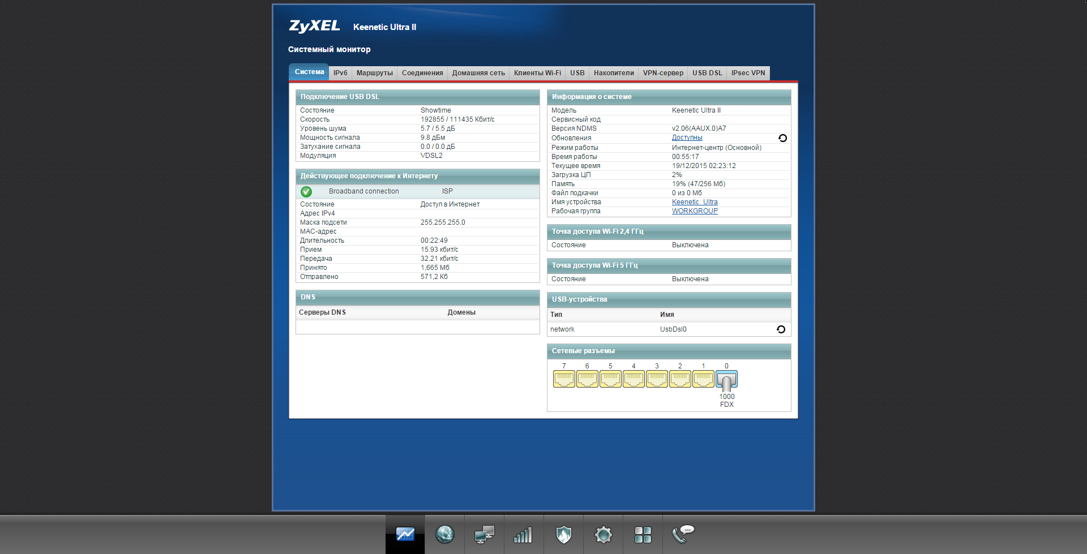Click refresh icon in UsbDsl0 row
1087x554 pixels.
pyautogui.click(x=781, y=329)
